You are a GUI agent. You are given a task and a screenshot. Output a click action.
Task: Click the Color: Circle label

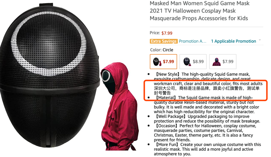[x=162, y=50]
